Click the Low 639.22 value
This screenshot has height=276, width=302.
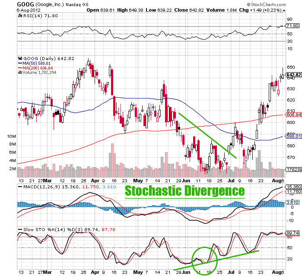click(159, 10)
